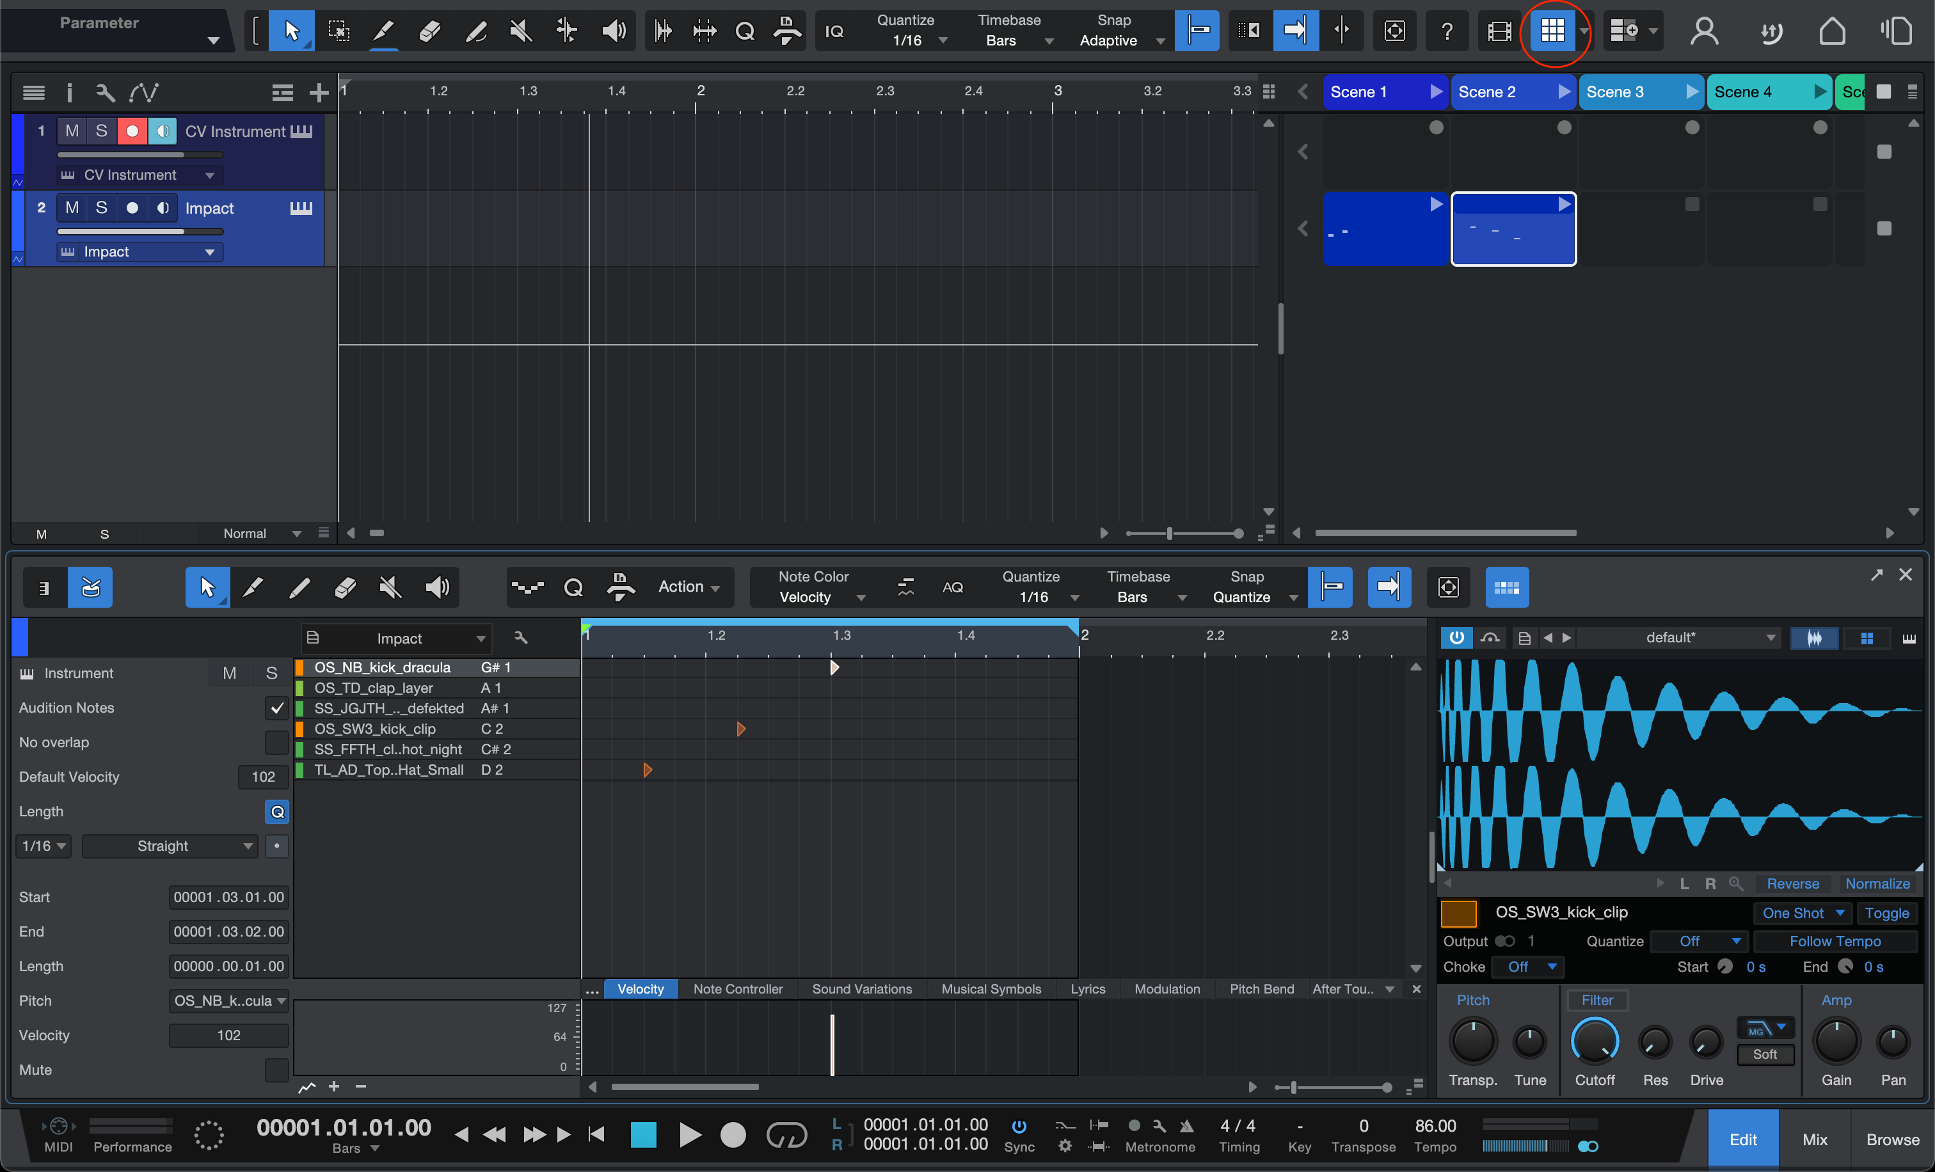Open the Straight length type dropdown
The width and height of the screenshot is (1935, 1172).
[x=169, y=846]
